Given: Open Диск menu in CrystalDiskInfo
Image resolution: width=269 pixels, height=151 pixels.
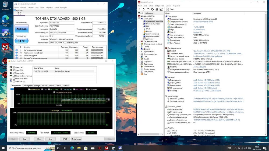Looking at the screenshot, I should pyautogui.click(x=42, y=8).
